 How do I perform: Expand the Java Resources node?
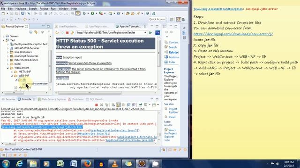point(8,52)
